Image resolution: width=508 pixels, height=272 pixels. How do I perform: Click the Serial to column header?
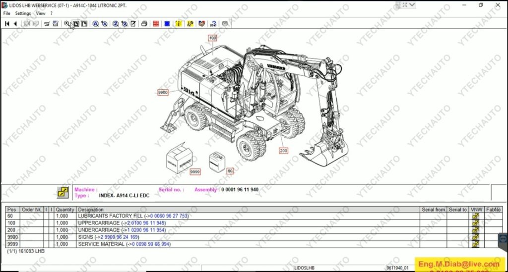click(458, 210)
